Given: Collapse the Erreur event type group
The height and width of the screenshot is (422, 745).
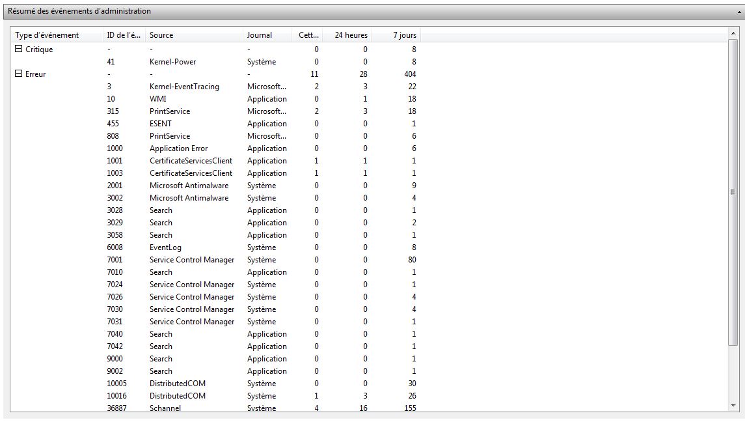Looking at the screenshot, I should [18, 74].
